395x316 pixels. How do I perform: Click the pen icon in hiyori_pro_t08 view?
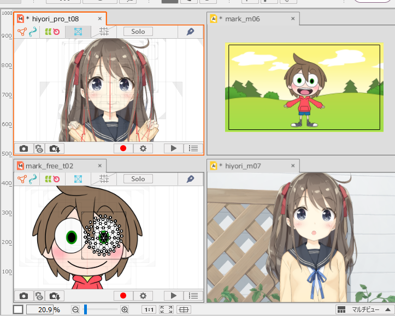pos(190,32)
